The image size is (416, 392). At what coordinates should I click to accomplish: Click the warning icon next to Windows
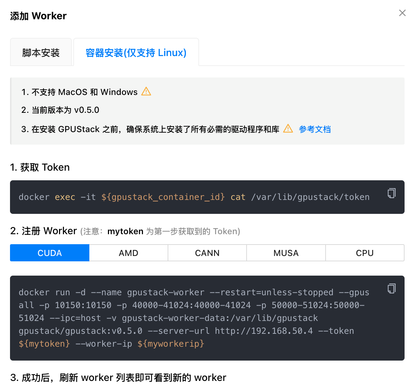[146, 91]
